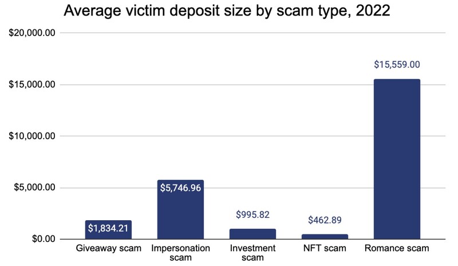Image resolution: width=458 pixels, height=266 pixels.
Task: Click the chart title text
Action: point(227,11)
